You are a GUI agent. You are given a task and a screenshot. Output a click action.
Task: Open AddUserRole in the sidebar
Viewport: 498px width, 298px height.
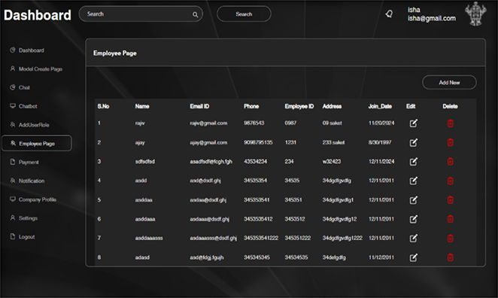point(29,125)
